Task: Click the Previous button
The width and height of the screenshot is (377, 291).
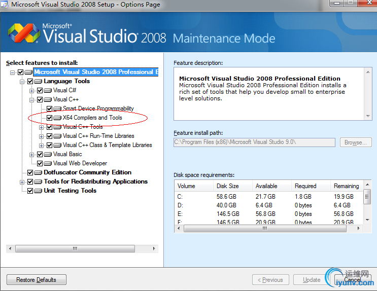Action: point(270,280)
